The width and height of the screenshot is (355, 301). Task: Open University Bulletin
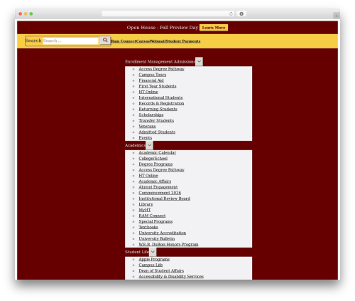coord(157,238)
